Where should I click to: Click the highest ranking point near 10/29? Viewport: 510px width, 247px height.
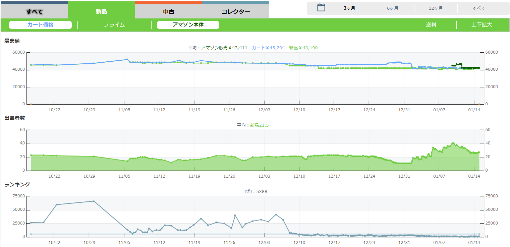pyautogui.click(x=94, y=201)
